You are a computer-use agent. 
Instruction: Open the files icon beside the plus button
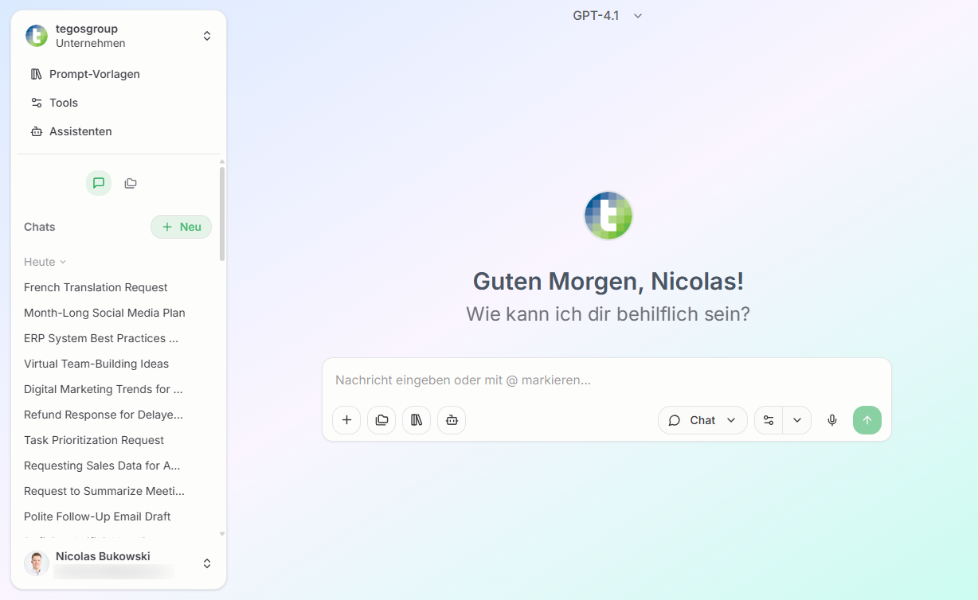click(381, 420)
